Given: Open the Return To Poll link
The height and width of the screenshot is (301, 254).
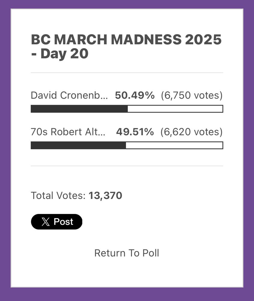Looking at the screenshot, I should pyautogui.click(x=127, y=253).
